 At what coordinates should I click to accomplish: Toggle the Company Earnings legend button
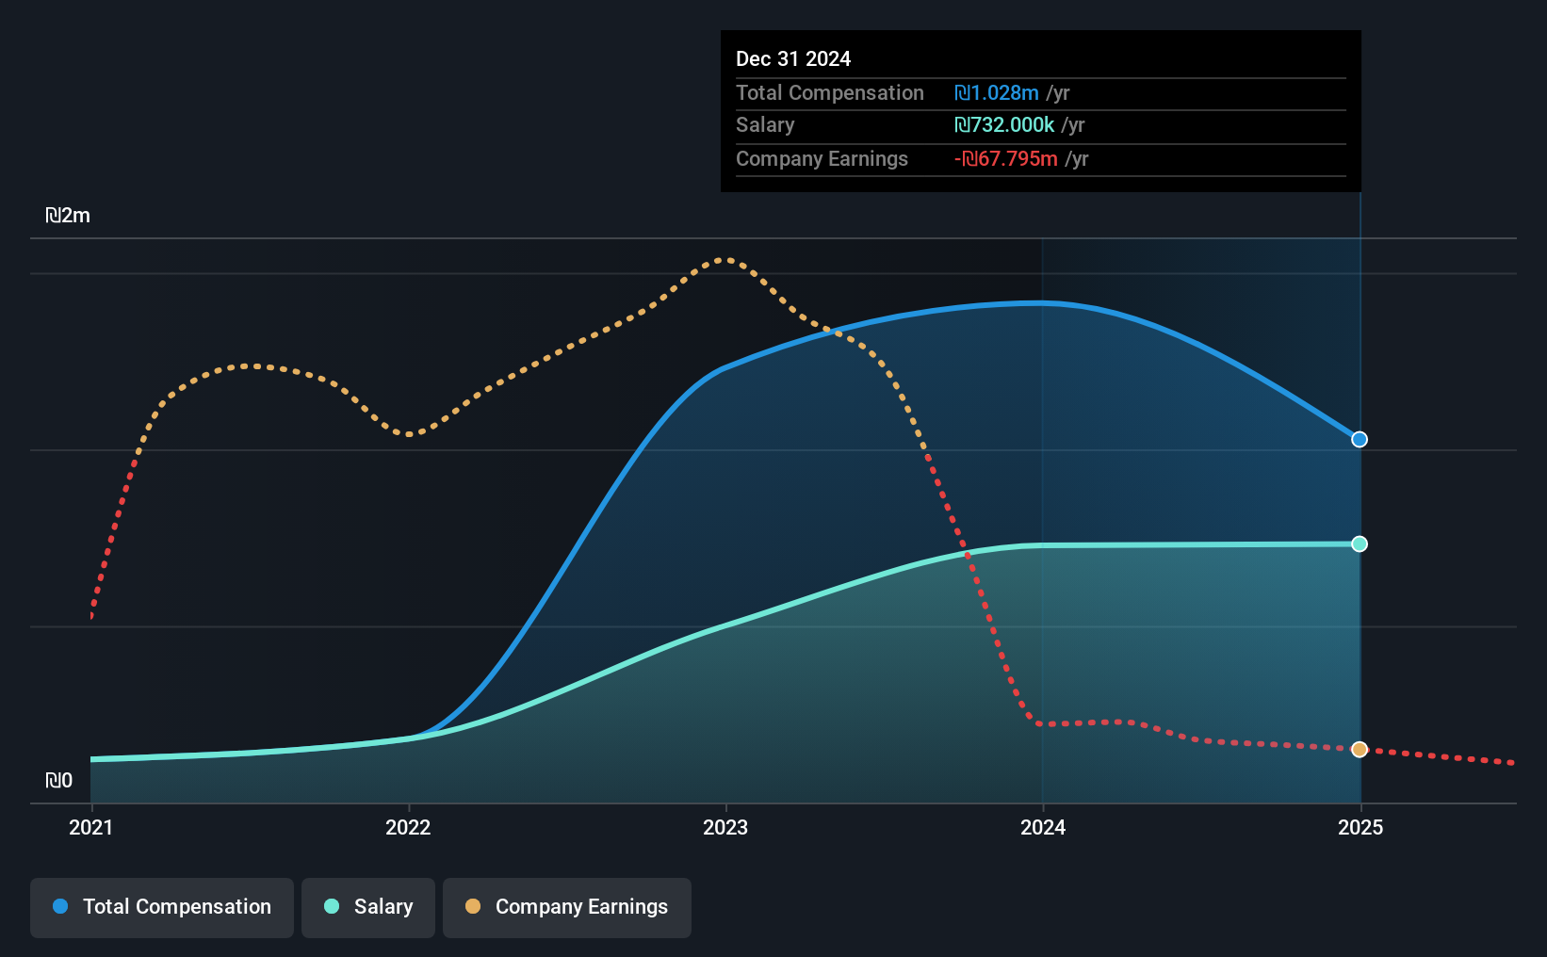[567, 907]
